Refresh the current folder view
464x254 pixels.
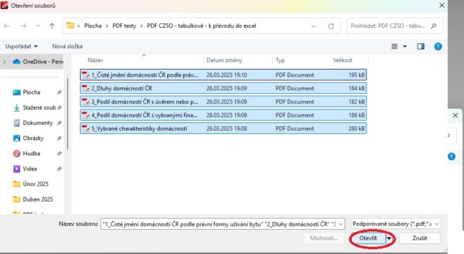point(331,26)
